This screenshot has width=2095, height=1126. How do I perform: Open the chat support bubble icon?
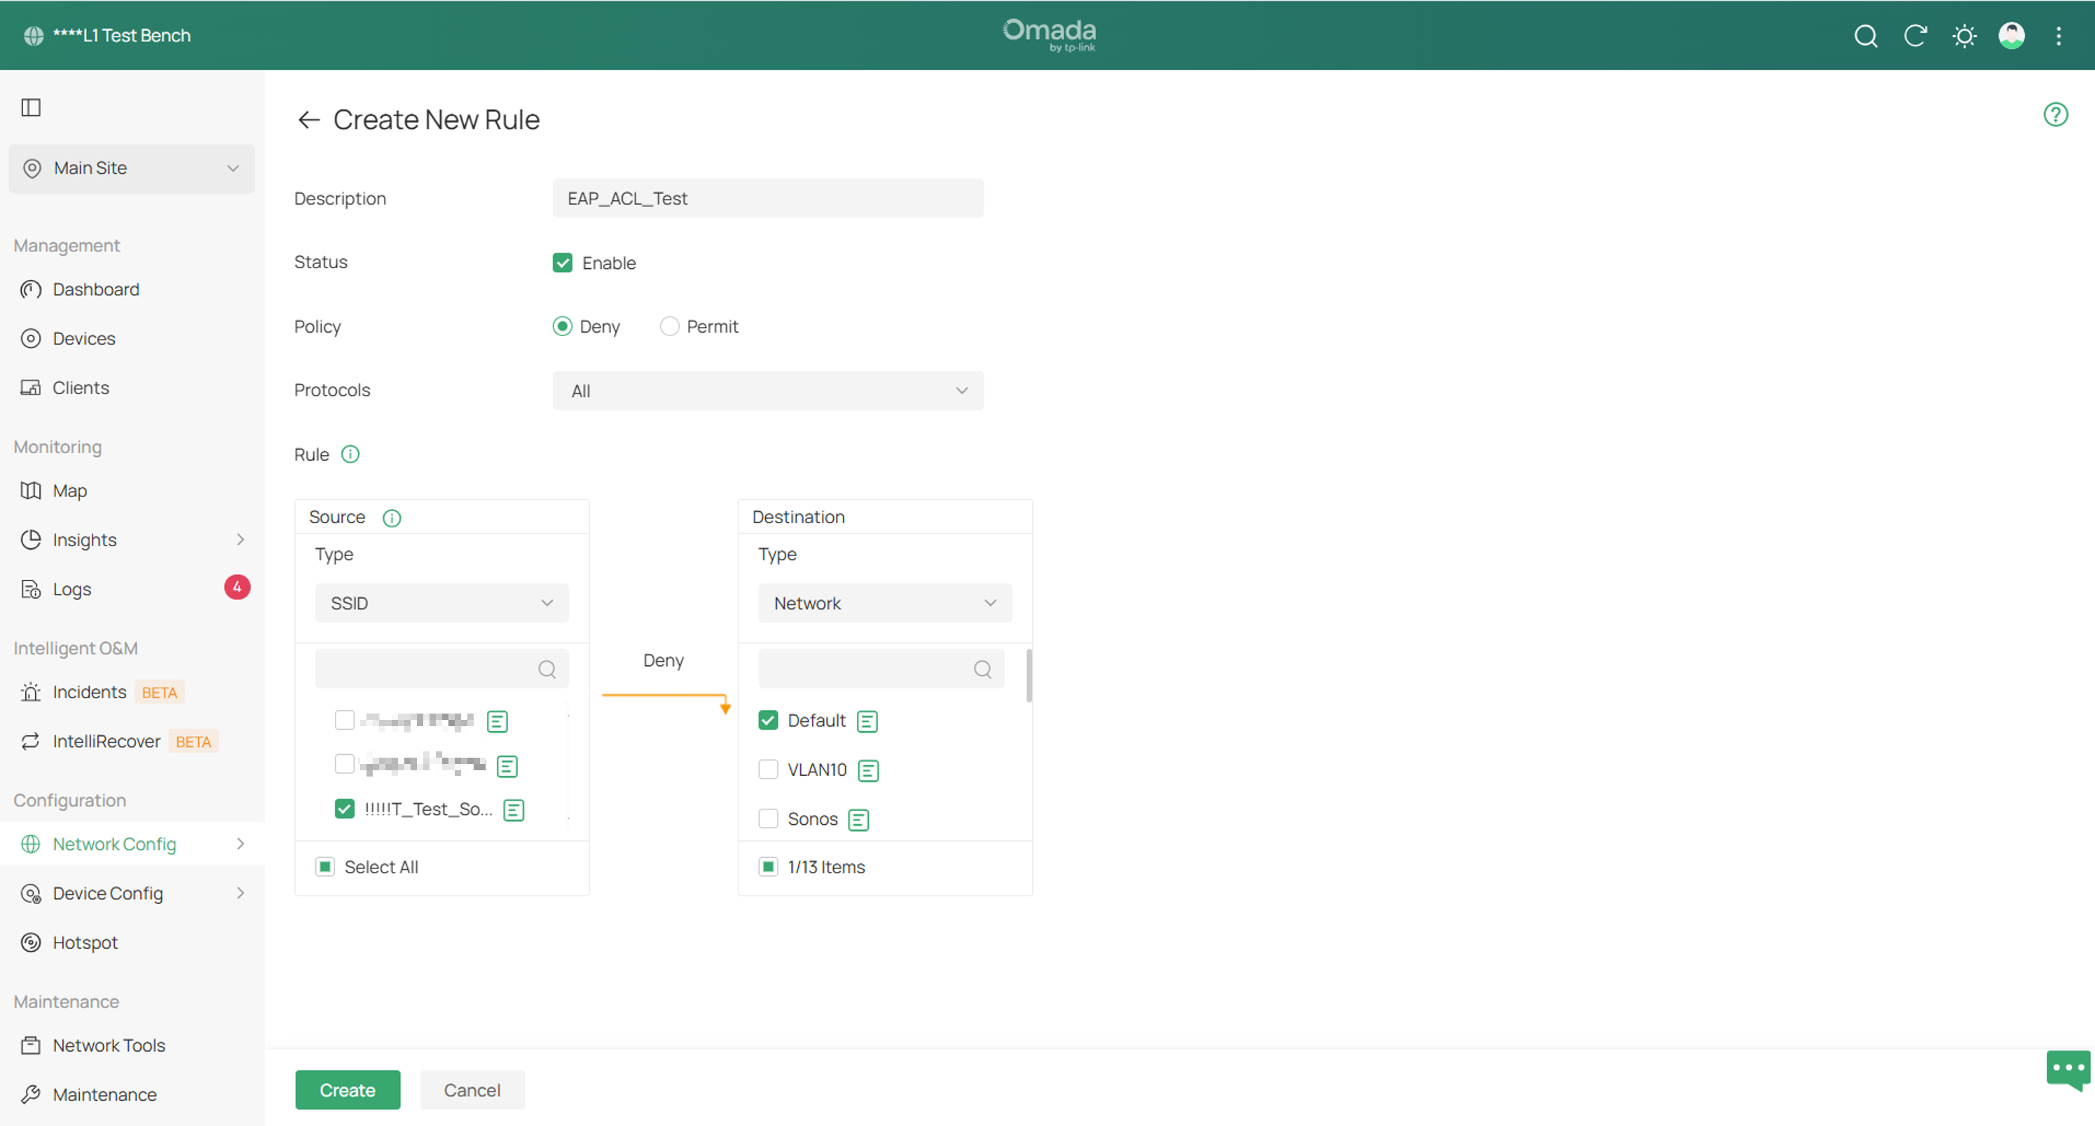pos(2068,1070)
